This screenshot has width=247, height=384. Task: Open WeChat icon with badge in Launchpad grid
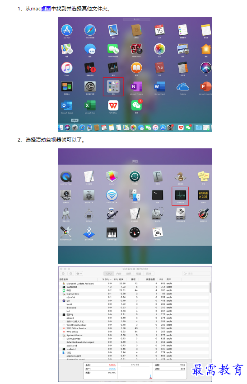click(136, 105)
